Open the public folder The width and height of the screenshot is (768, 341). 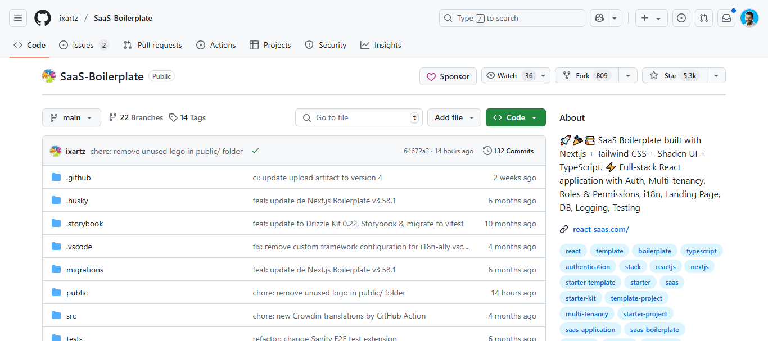[x=77, y=293]
